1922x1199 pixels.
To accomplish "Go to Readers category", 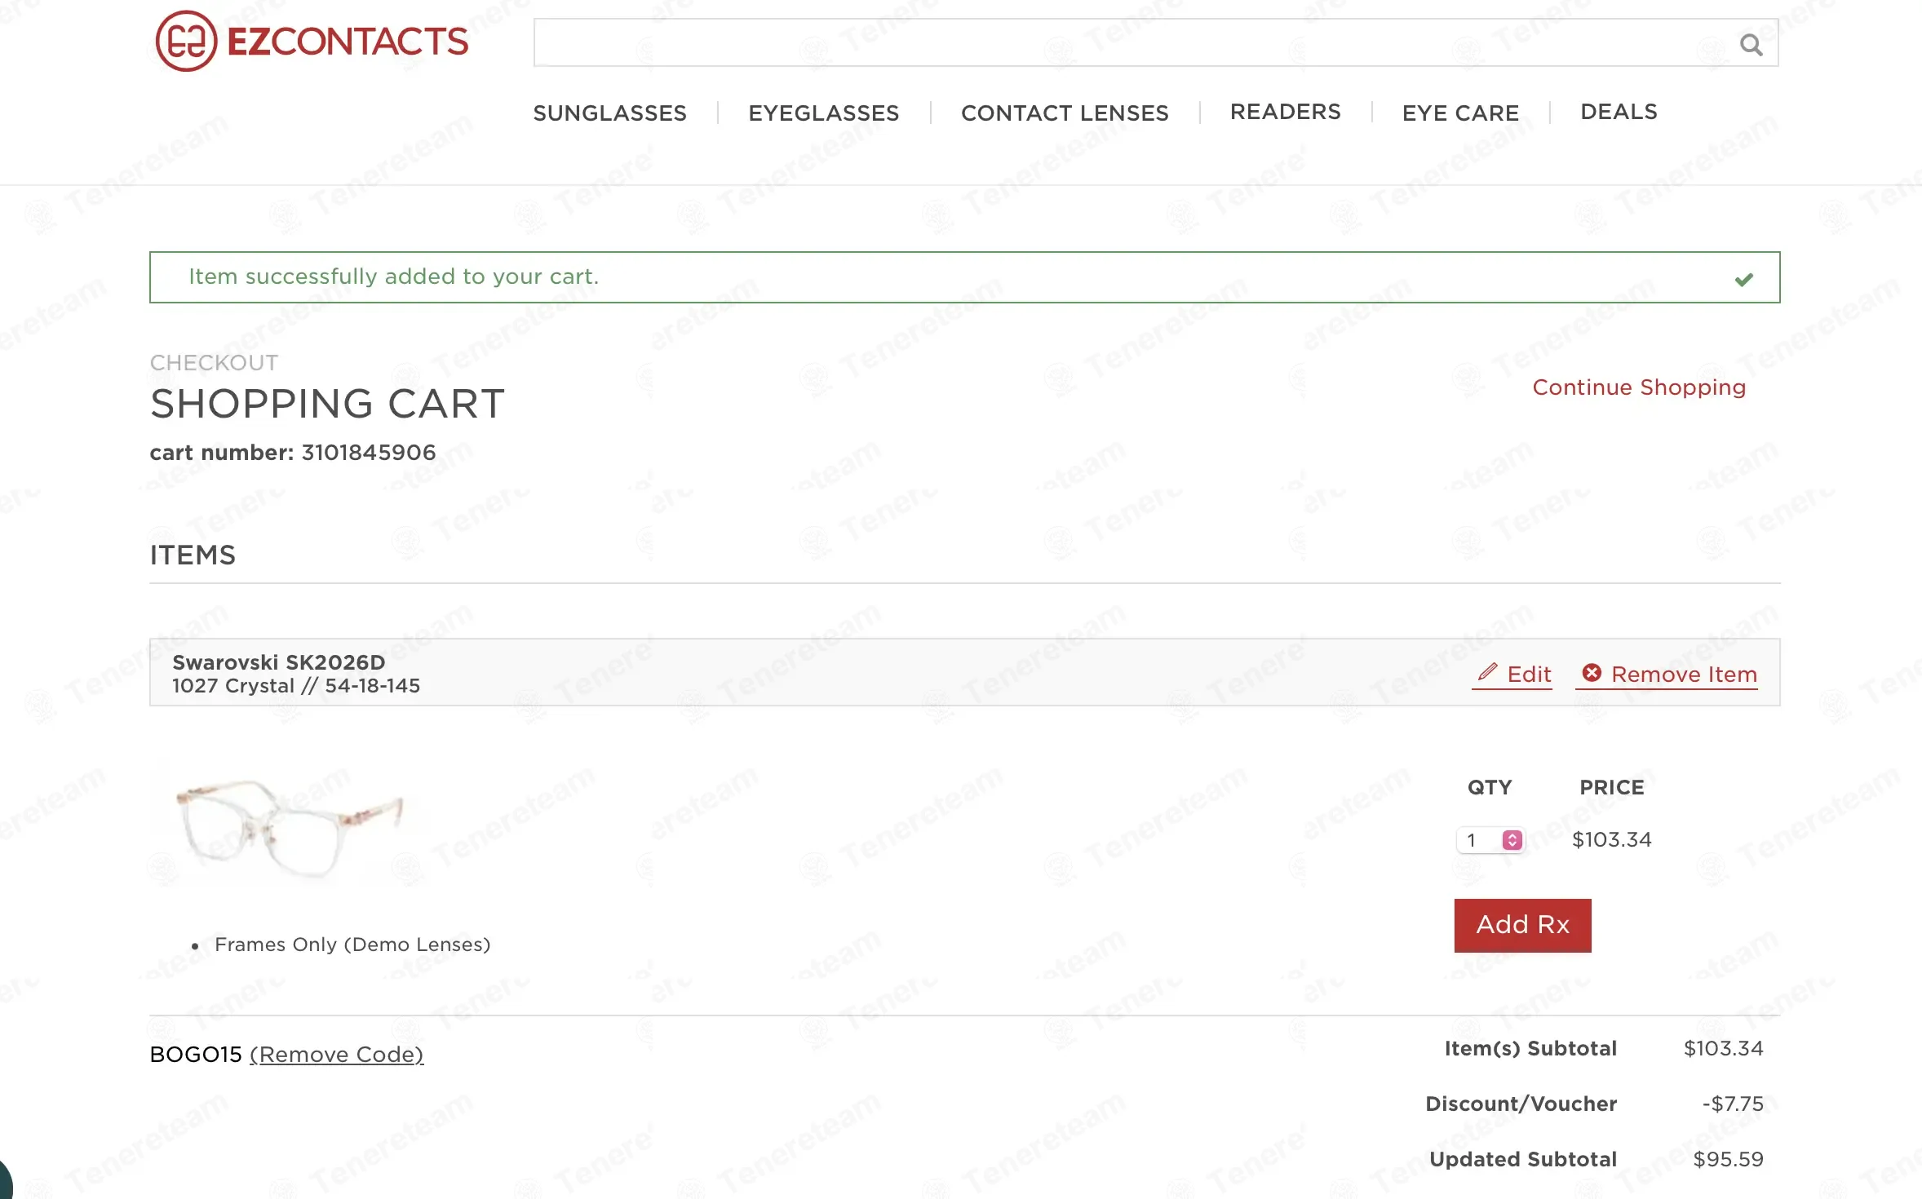I will point(1285,112).
